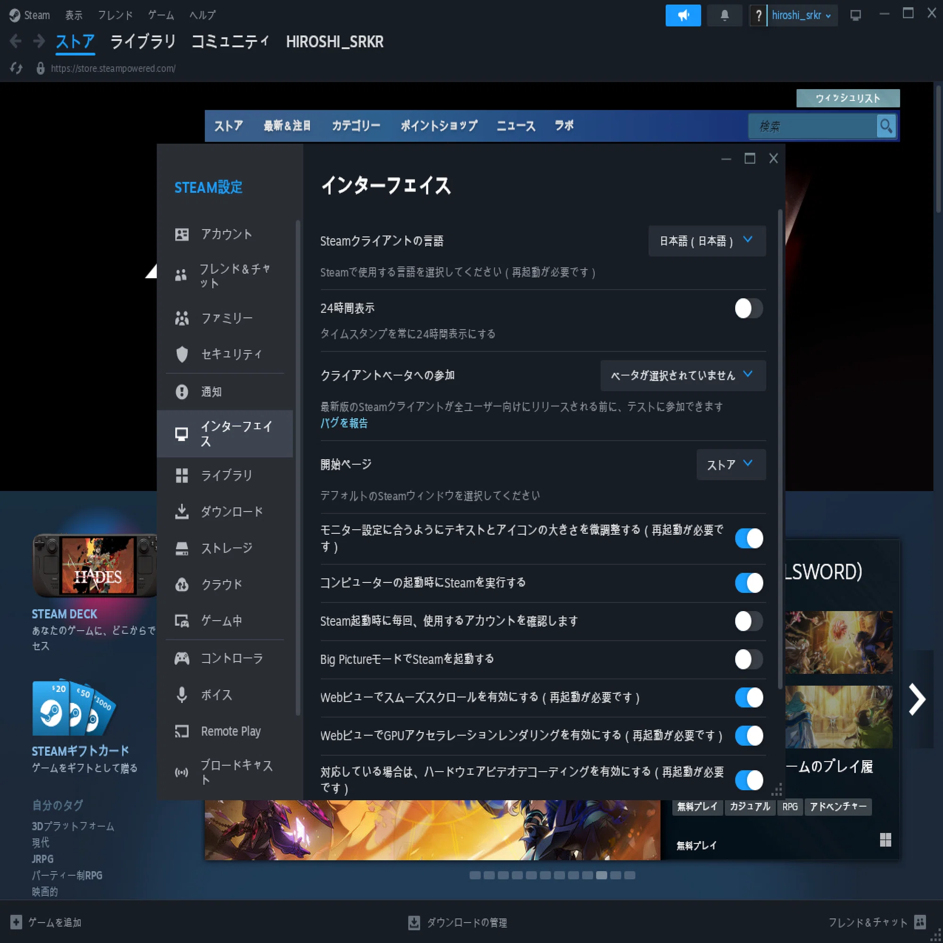Enable the 24時間表示 toggle
Viewport: 943px width, 943px height.
point(749,308)
